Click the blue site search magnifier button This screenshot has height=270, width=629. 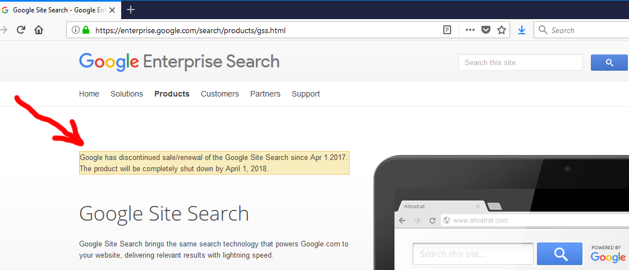point(609,62)
